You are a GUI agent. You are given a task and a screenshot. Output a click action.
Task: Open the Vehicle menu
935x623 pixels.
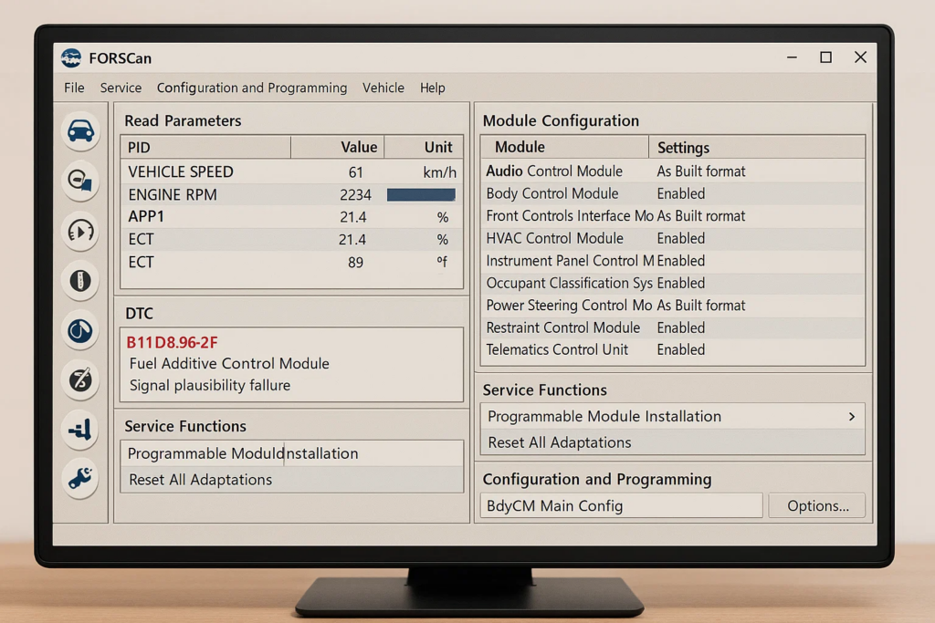(x=383, y=88)
